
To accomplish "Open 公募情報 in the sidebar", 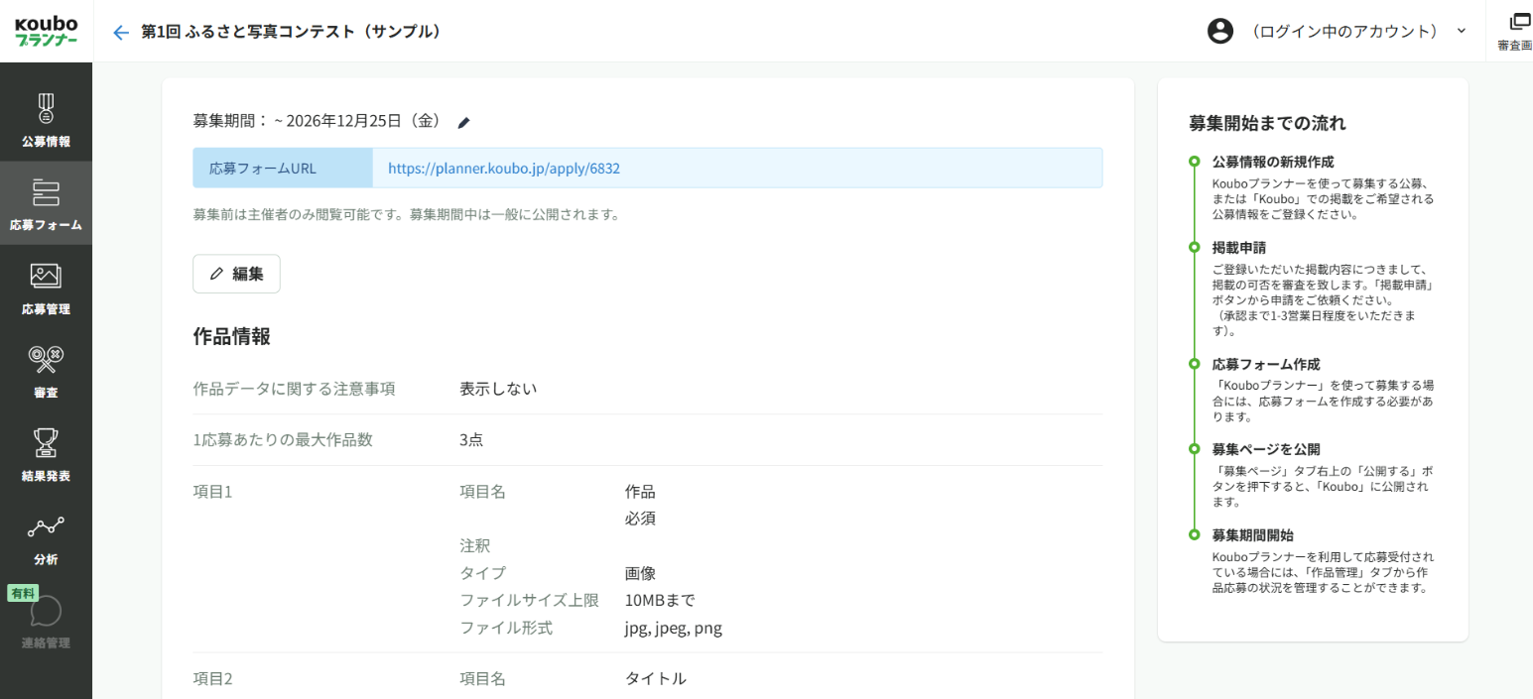I will 46,119.
